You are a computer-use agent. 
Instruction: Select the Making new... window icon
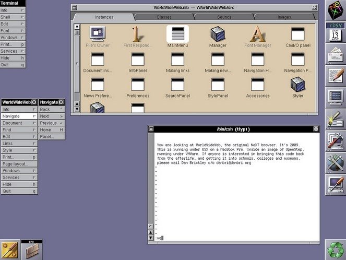pyautogui.click(x=218, y=59)
